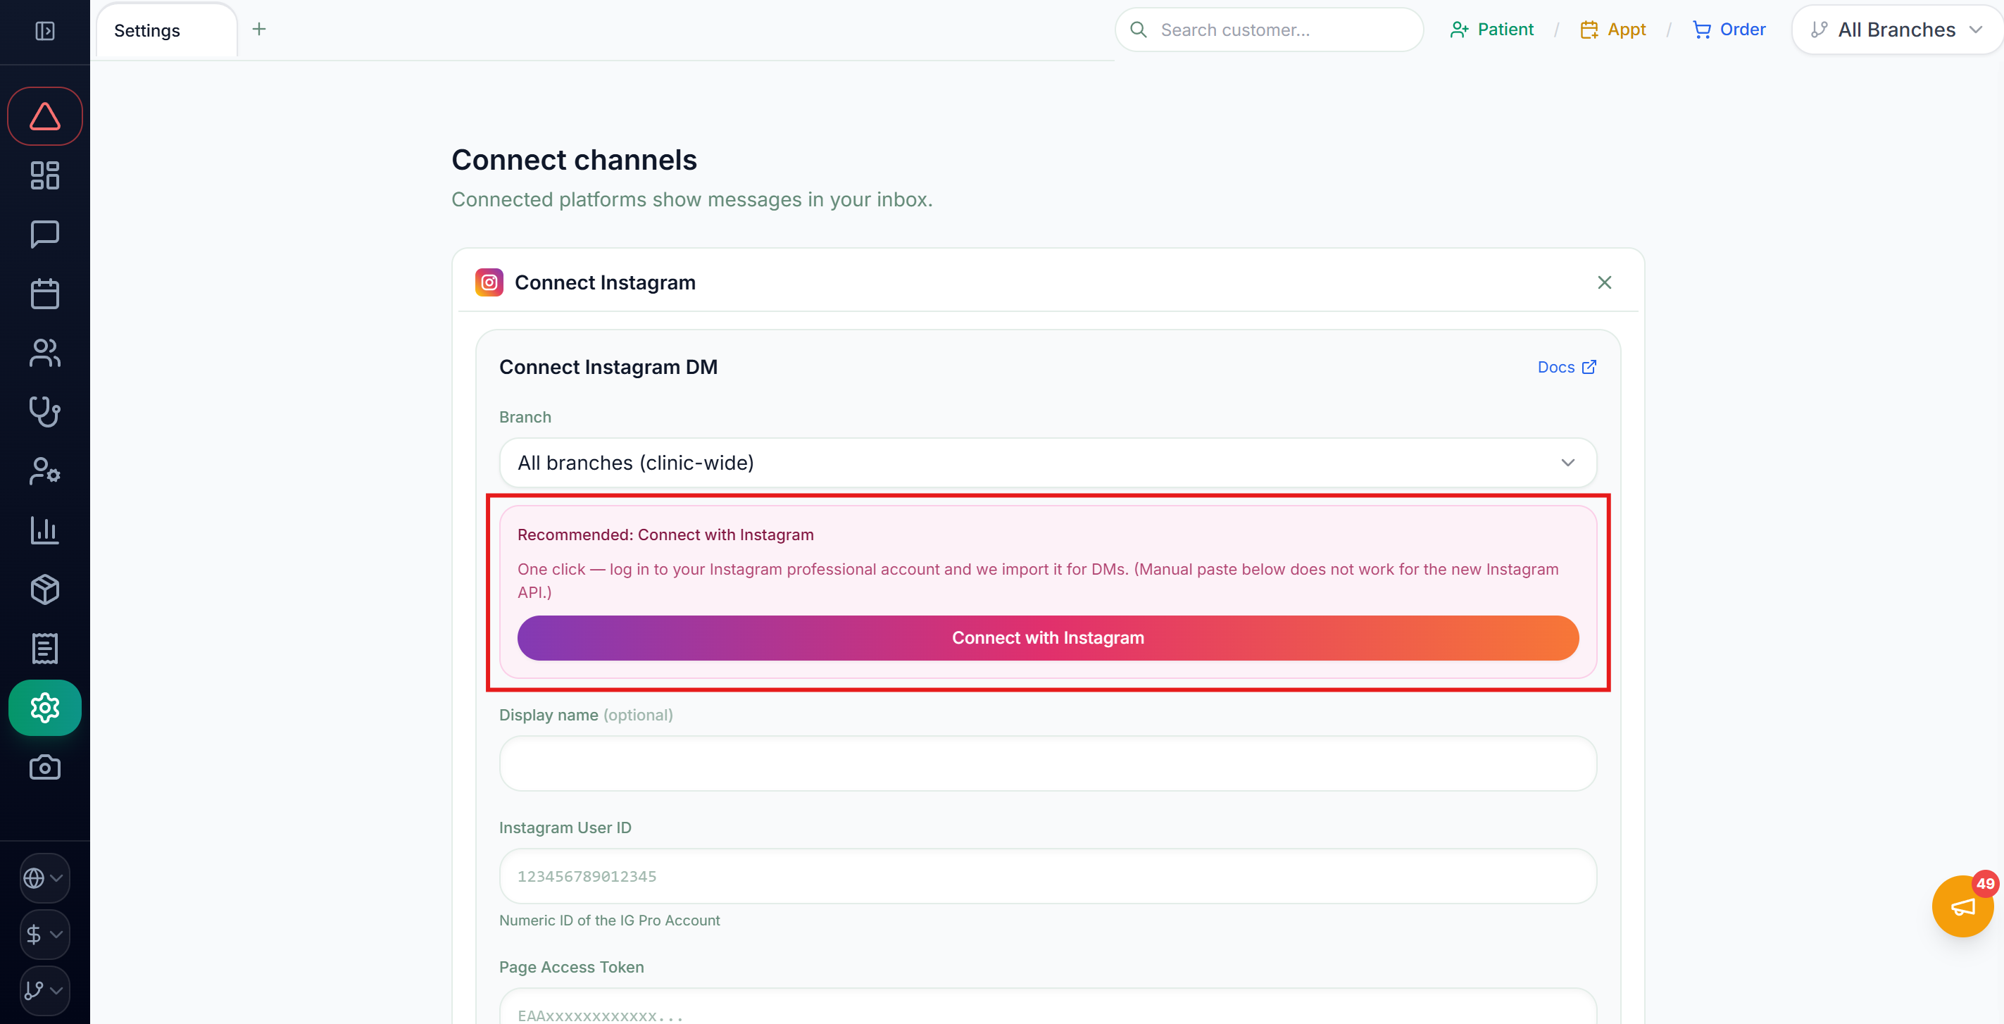
Task: Click the orange megaphone announcements button
Action: [x=1962, y=906]
